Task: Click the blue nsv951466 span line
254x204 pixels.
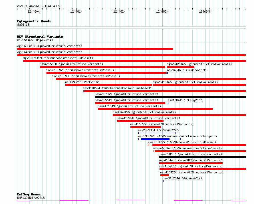Action: [x=131, y=43]
